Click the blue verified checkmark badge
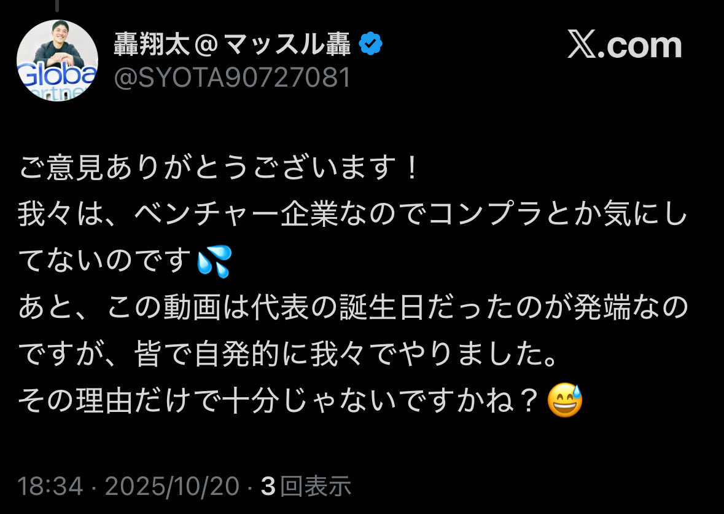This screenshot has height=514, width=724. [370, 44]
